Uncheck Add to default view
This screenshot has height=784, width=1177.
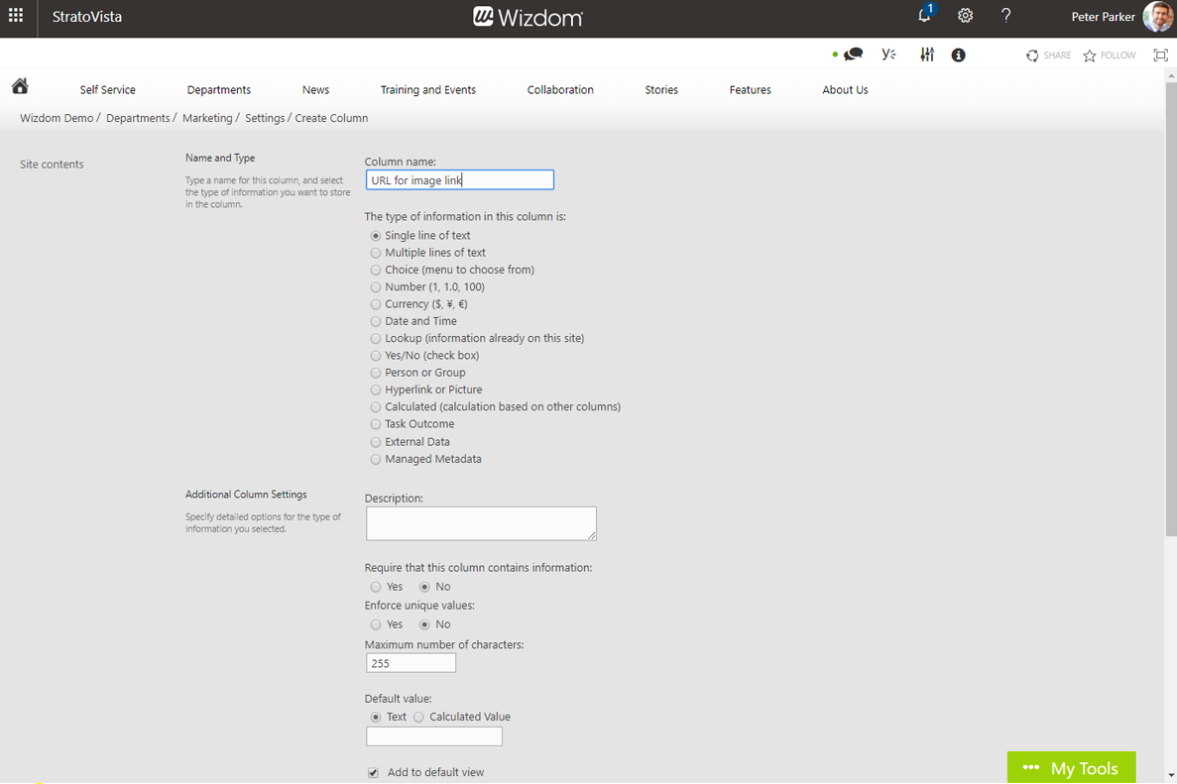(374, 773)
